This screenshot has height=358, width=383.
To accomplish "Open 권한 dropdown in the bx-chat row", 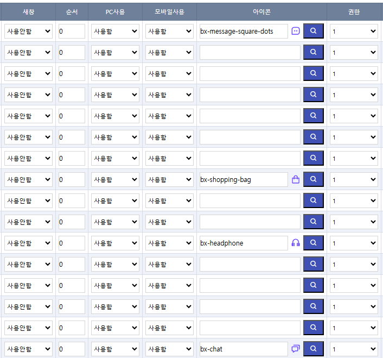I will [x=354, y=349].
